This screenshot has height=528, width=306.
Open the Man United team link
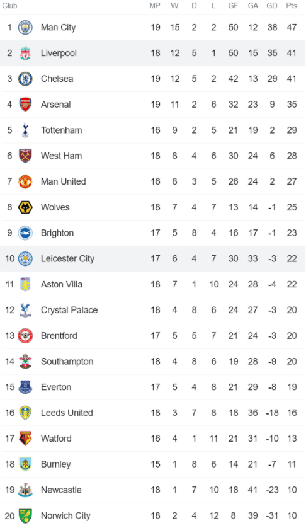(x=64, y=181)
